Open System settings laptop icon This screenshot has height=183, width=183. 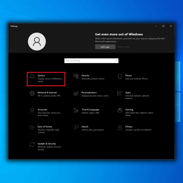click(x=32, y=76)
